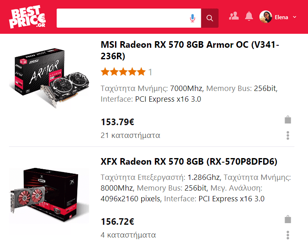View the 4 καταστήματα stores link
This screenshot has width=308, height=247.
[128, 235]
